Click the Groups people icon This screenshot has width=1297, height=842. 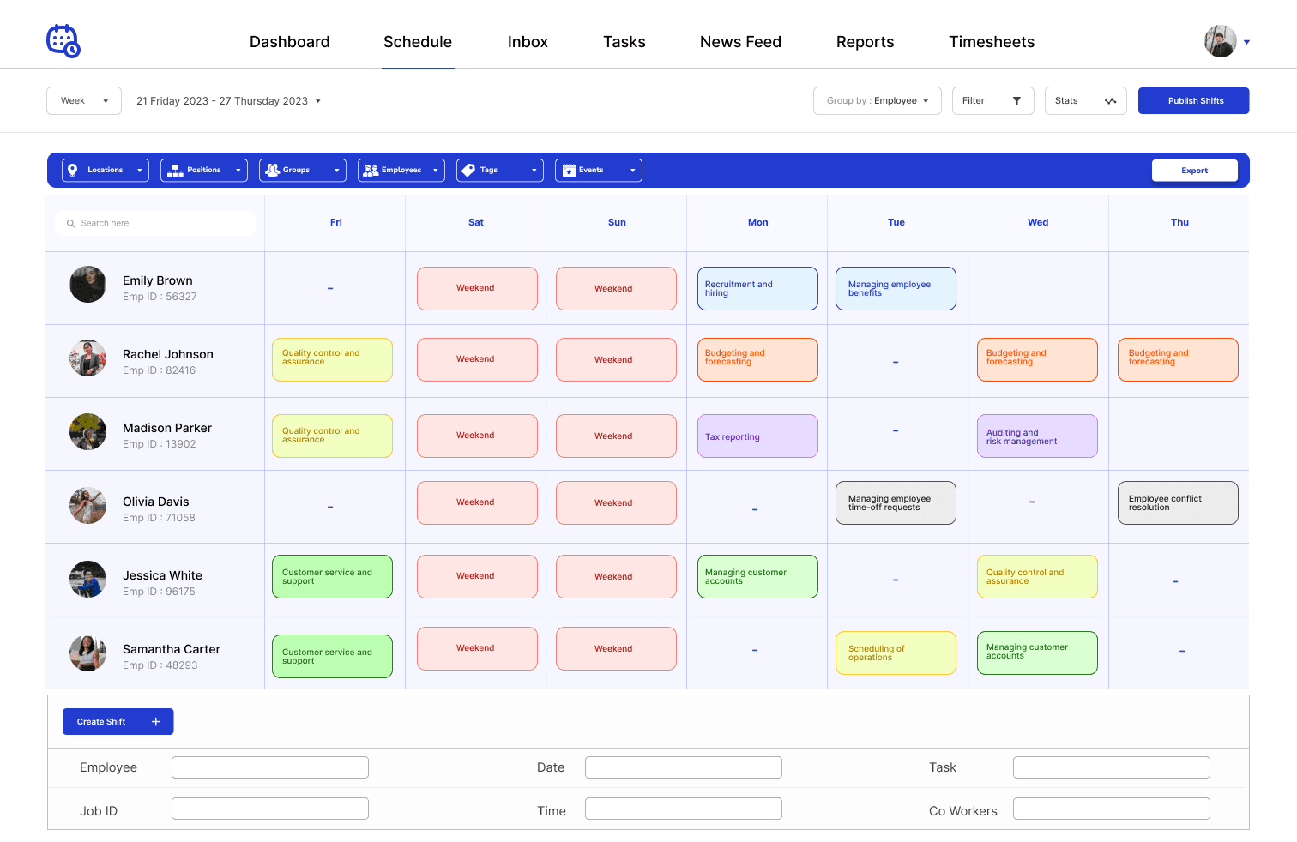pos(273,170)
